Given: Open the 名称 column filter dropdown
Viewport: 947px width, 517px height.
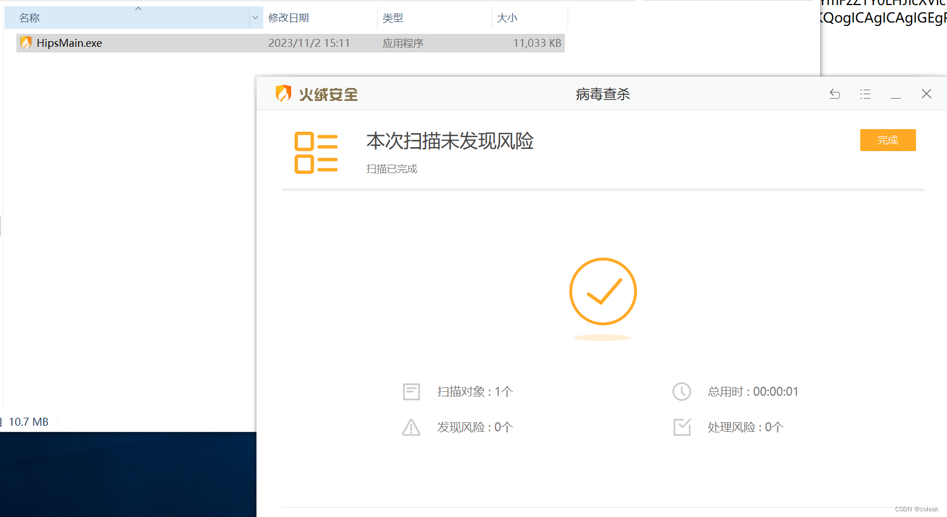Looking at the screenshot, I should (x=255, y=17).
